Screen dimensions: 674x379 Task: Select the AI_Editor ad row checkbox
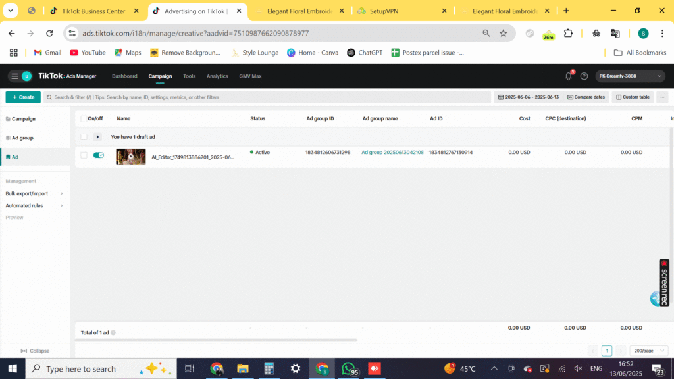(x=84, y=155)
